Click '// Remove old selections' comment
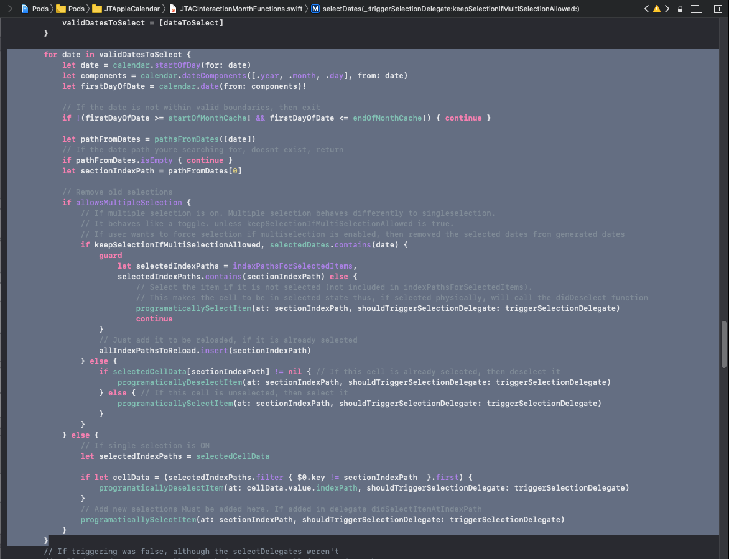 (x=117, y=192)
